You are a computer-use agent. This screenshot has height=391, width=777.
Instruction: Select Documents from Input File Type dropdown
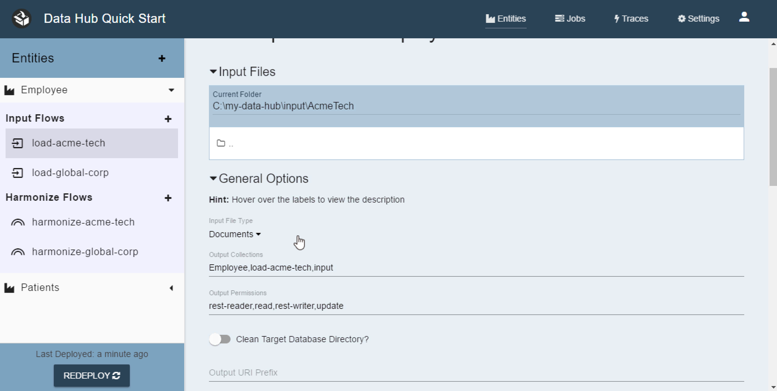pyautogui.click(x=235, y=233)
